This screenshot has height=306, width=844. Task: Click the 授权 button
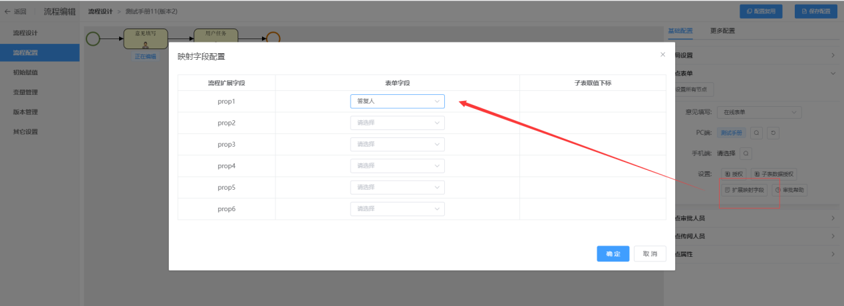(734, 174)
